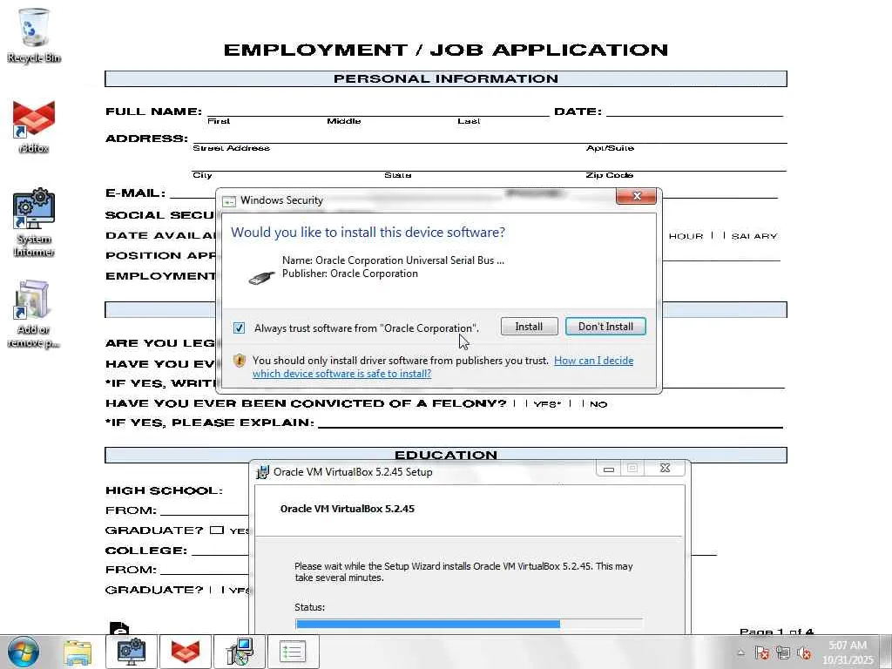Open the Recycle Bin desktop icon
The height and width of the screenshot is (669, 892).
click(34, 35)
